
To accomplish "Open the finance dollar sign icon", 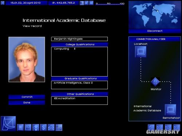I will pos(43,127).
